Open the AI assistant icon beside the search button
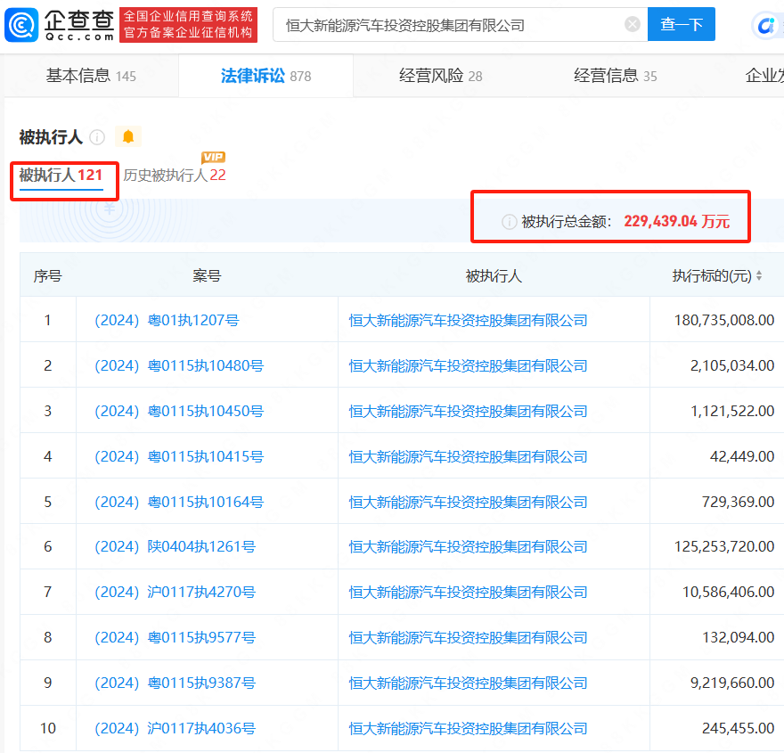This screenshot has width=784, height=753. click(765, 25)
